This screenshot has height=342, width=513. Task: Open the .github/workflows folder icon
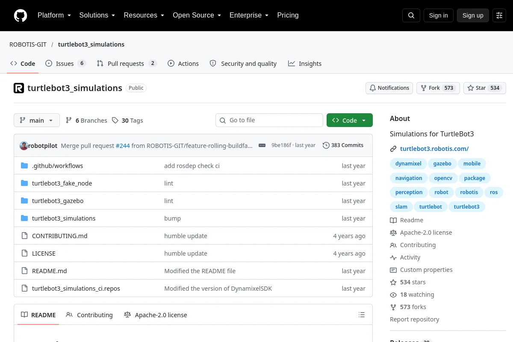coord(24,166)
